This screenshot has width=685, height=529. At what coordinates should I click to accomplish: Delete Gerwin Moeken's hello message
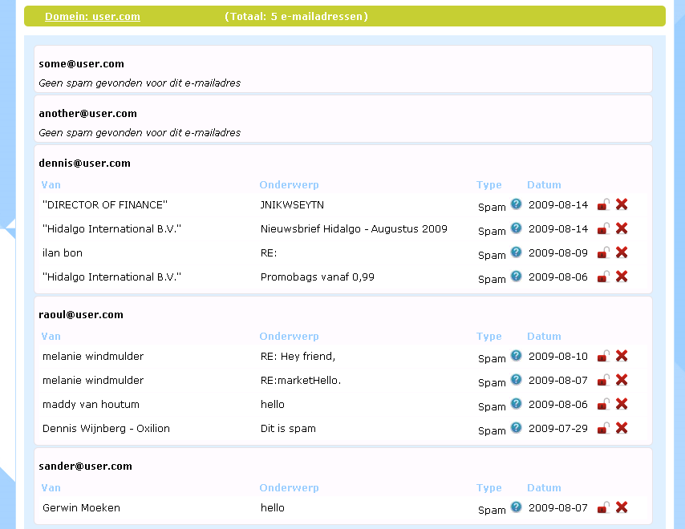click(x=621, y=507)
